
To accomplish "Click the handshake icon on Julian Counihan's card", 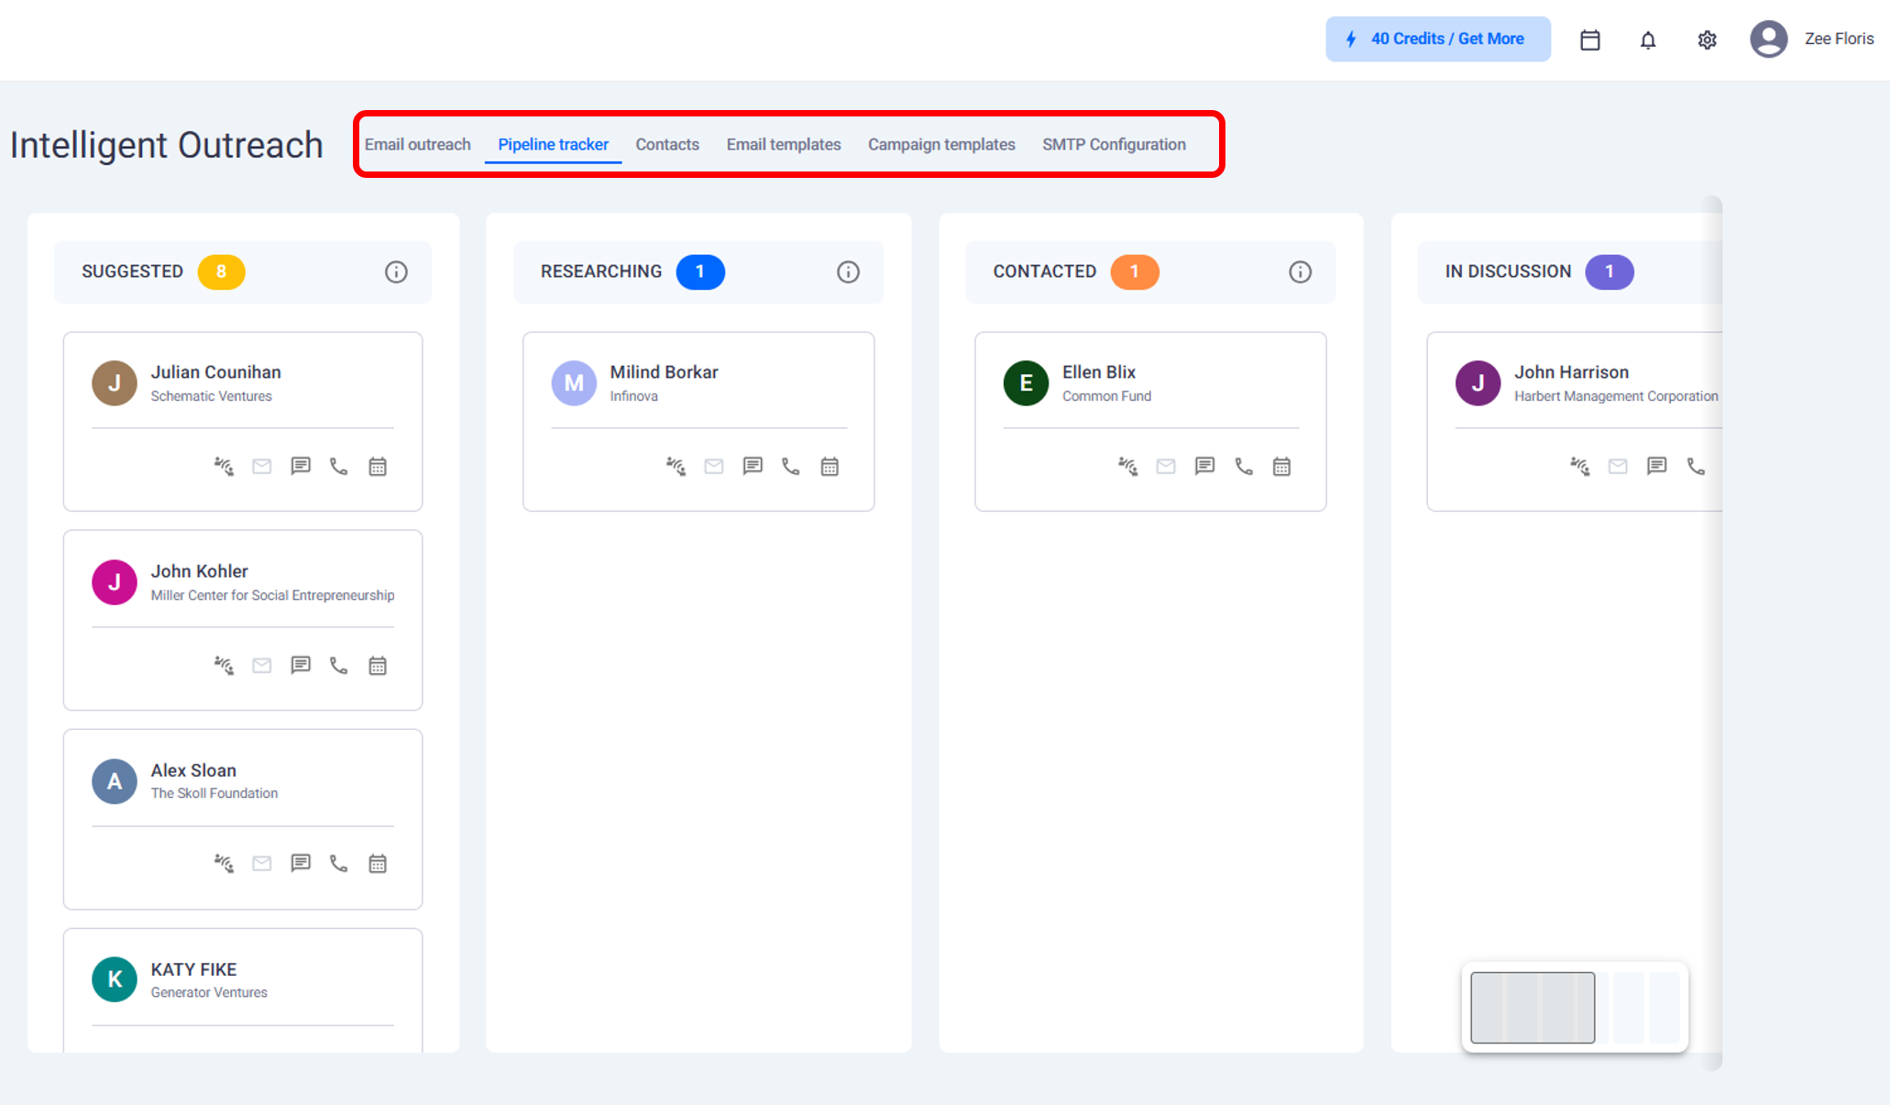I will click(224, 467).
